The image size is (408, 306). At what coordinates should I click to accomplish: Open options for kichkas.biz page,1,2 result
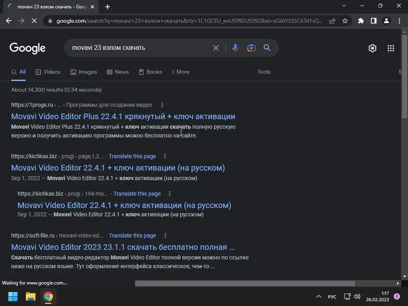(x=165, y=156)
